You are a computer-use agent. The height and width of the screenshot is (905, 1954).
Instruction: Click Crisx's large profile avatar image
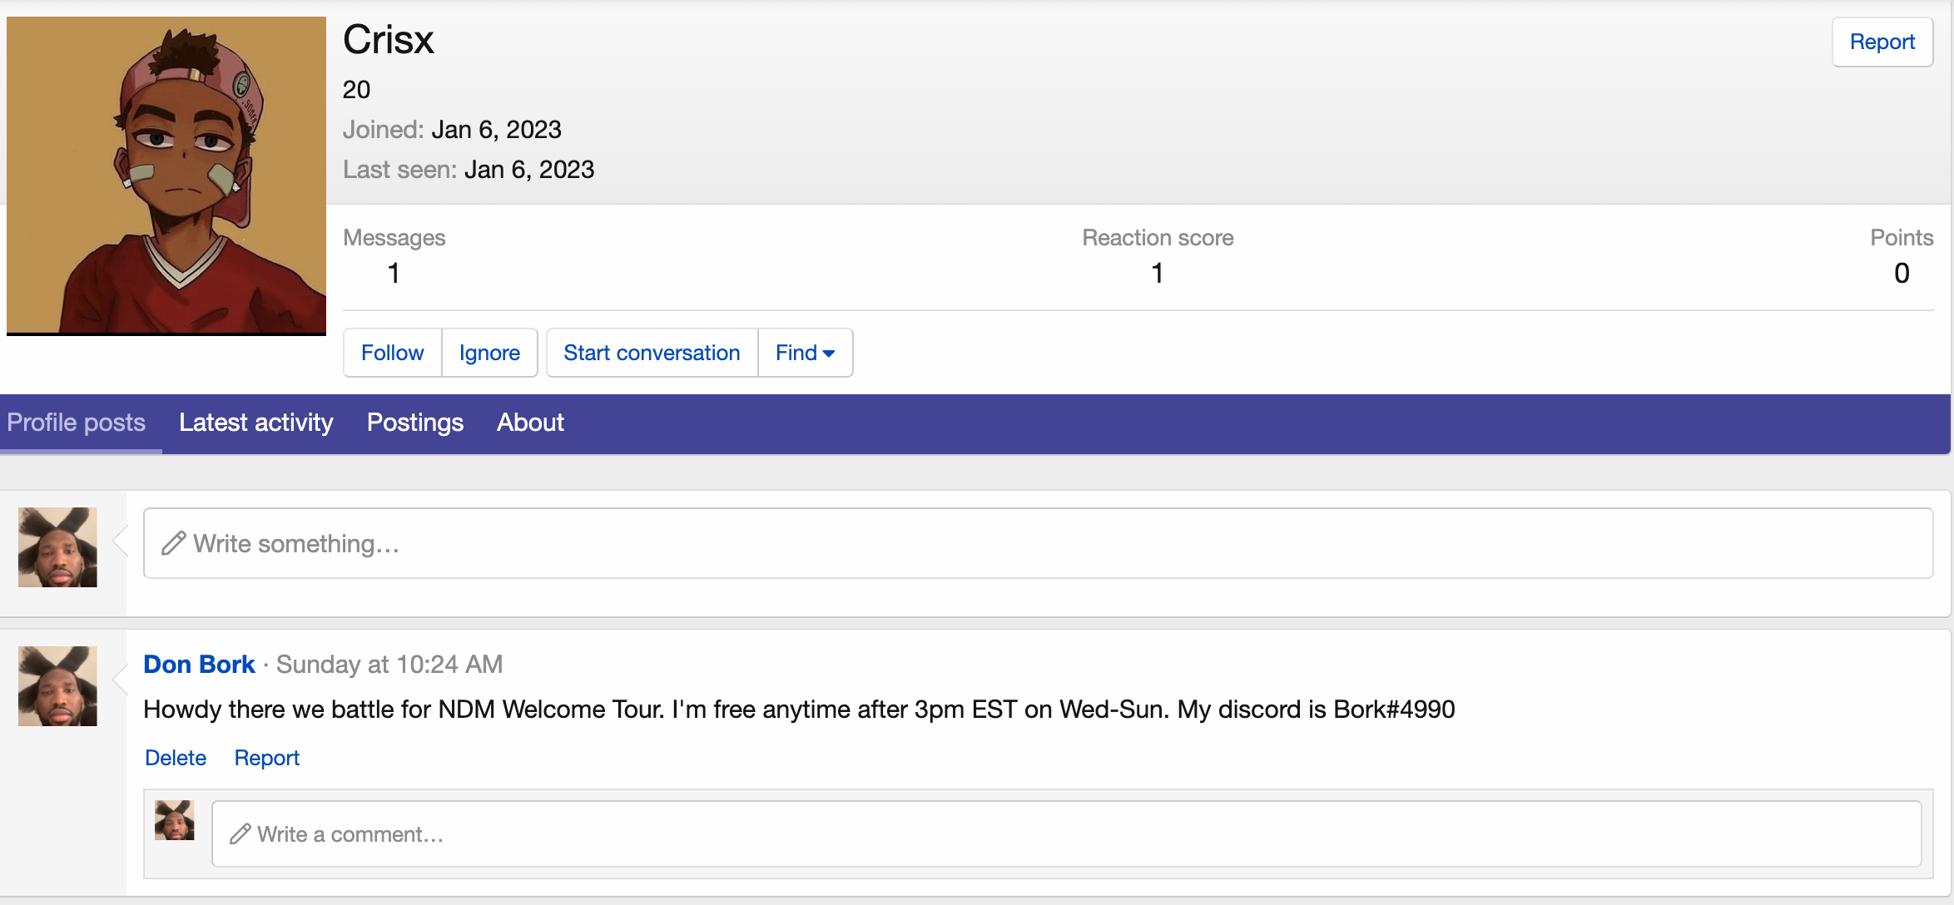tap(166, 176)
